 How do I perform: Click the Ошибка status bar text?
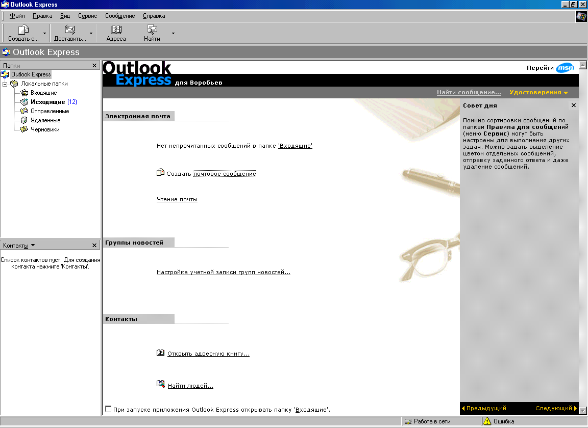point(504,422)
